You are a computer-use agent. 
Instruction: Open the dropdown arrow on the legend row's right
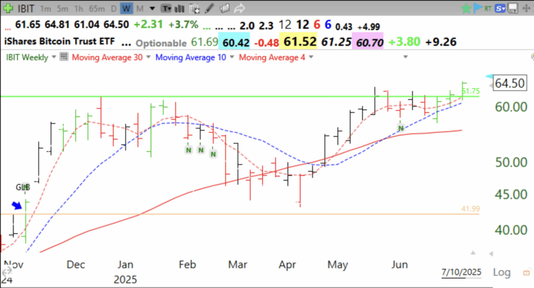[x=405, y=57]
